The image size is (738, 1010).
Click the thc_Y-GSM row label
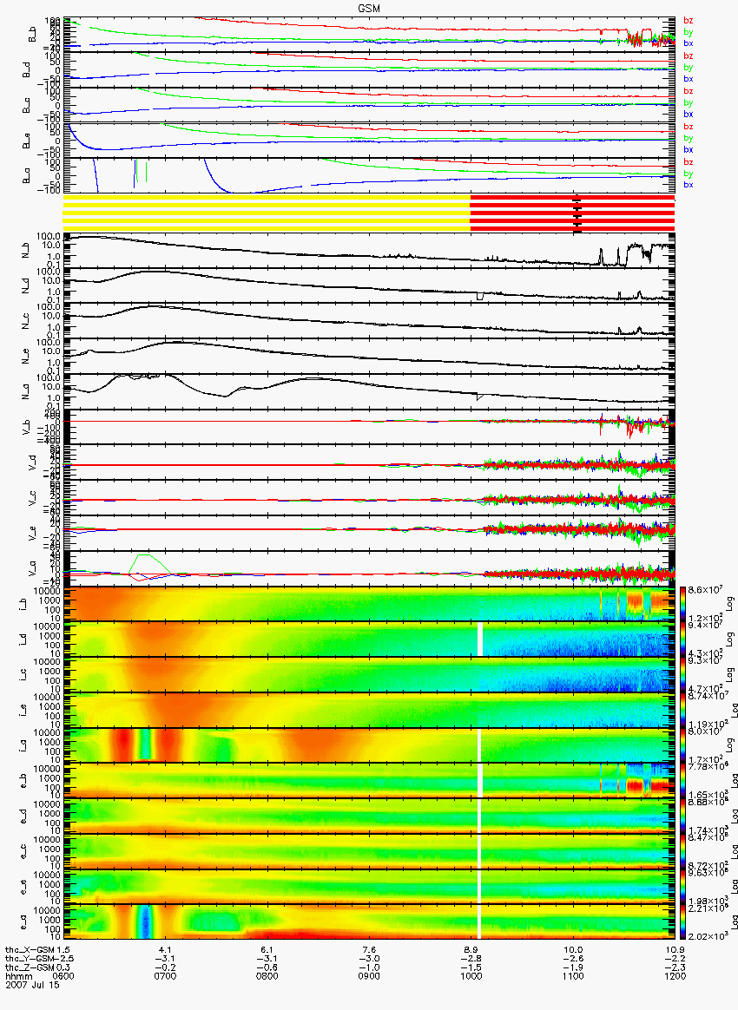(x=30, y=959)
